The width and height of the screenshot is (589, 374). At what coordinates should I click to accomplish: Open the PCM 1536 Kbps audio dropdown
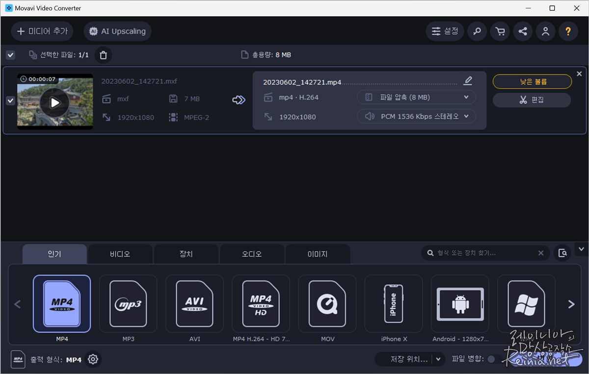point(416,117)
